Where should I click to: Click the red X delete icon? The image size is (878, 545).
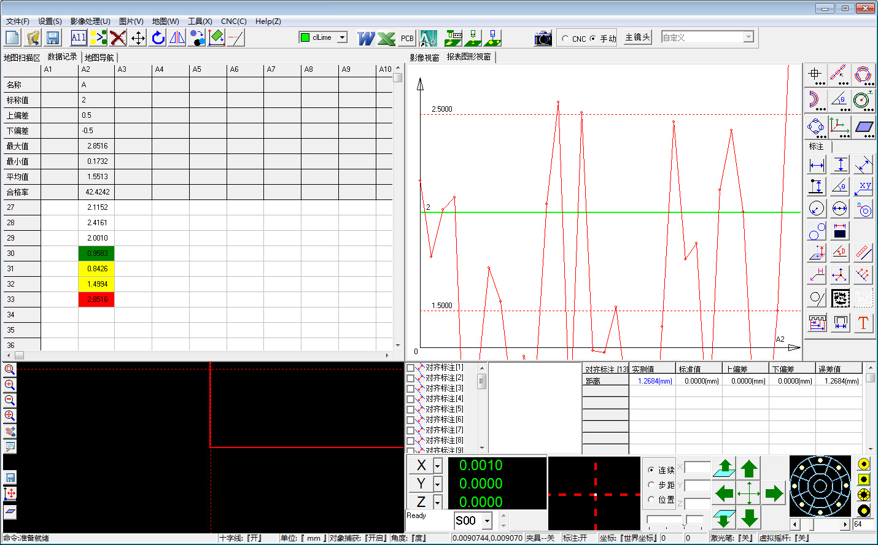118,37
